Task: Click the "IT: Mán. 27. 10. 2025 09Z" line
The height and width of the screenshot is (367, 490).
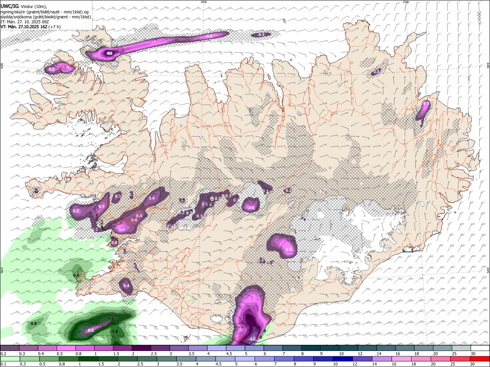Action: point(24,22)
